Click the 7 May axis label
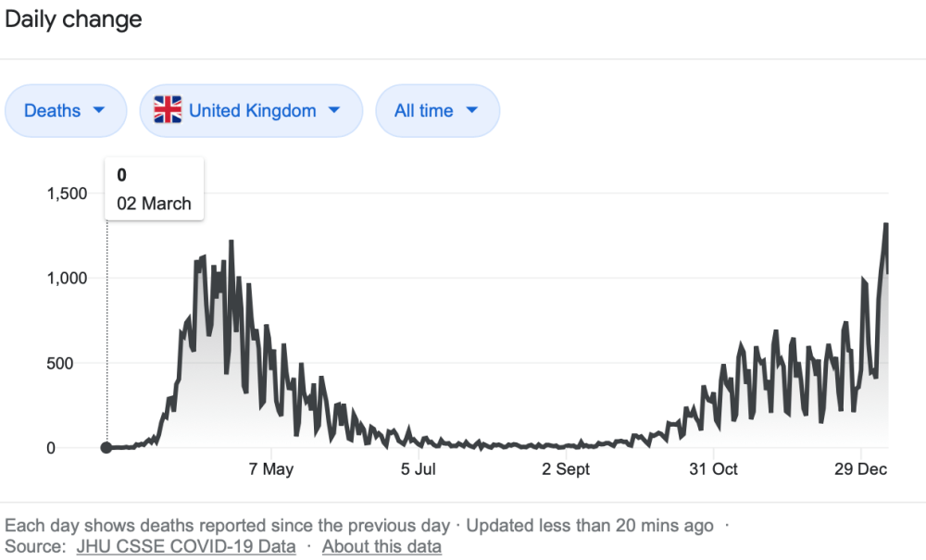 (271, 469)
